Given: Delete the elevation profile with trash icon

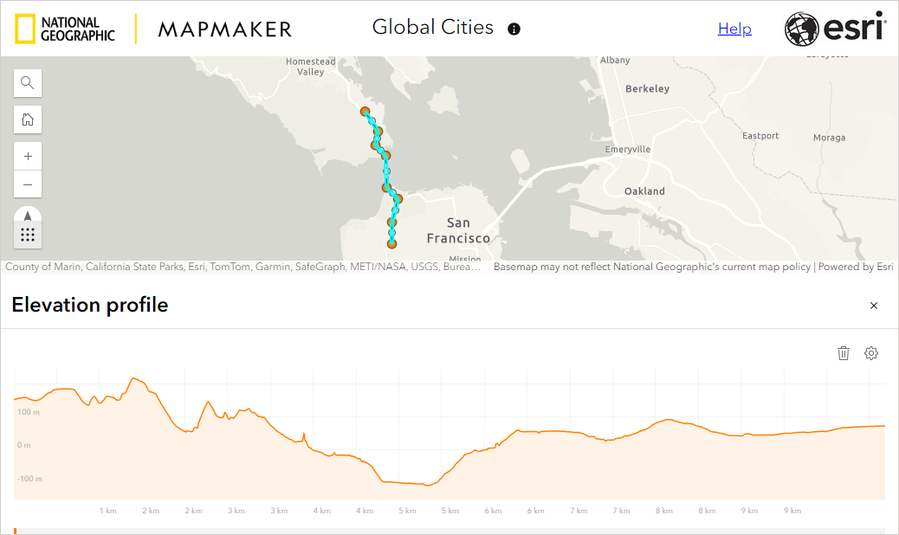Looking at the screenshot, I should click(x=844, y=353).
